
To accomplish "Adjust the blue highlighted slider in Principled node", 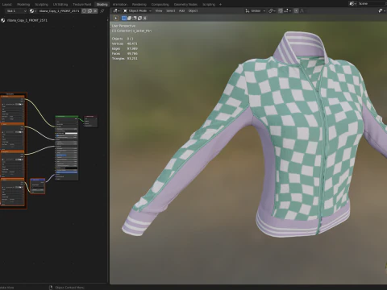I will pyautogui.click(x=67, y=172).
